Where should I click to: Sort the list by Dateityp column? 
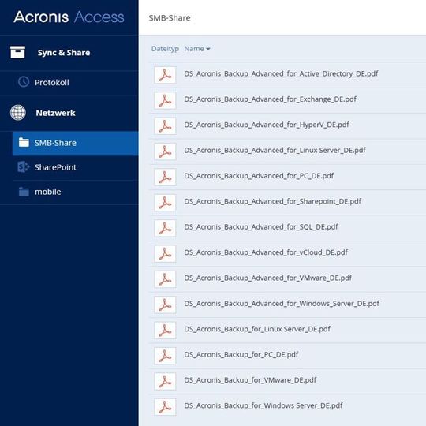(165, 49)
